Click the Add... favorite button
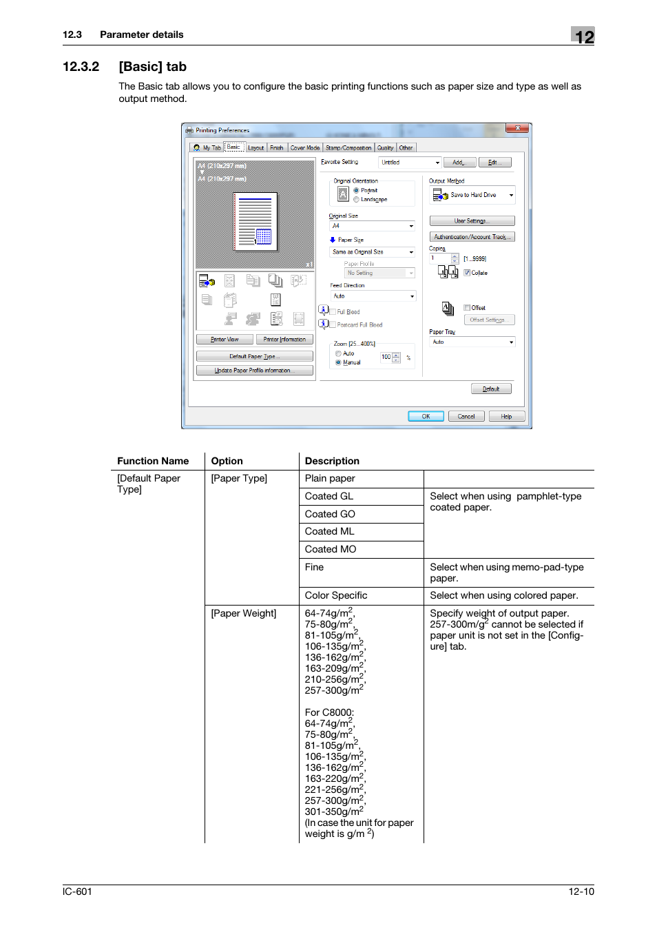 point(459,163)
